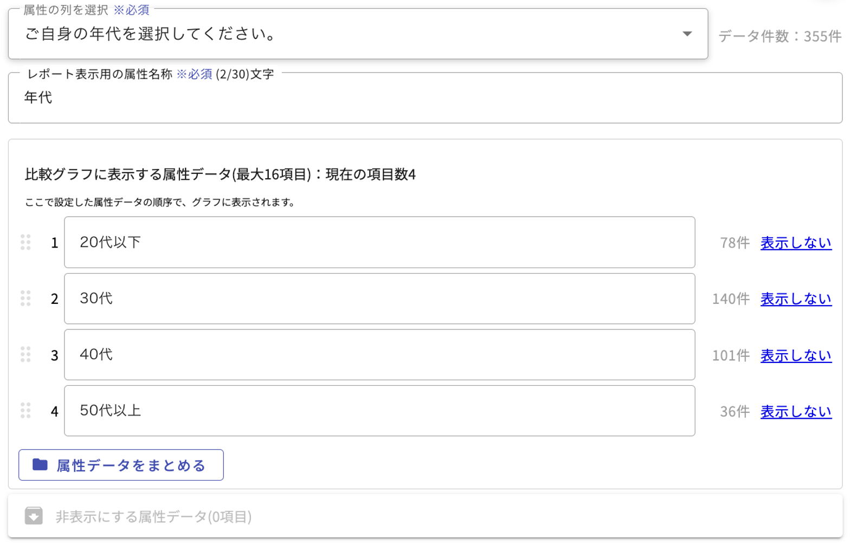851x545 pixels.
Task: Click drag handle for 30代 row
Action: coord(25,299)
